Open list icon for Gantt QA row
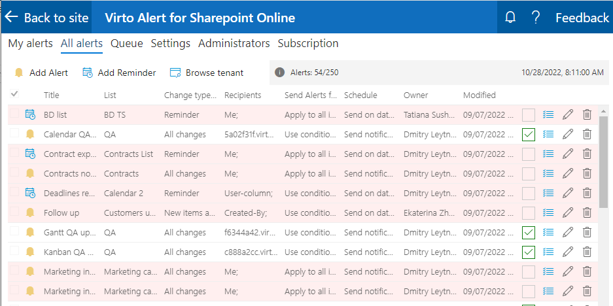This screenshot has width=613, height=306. (548, 233)
